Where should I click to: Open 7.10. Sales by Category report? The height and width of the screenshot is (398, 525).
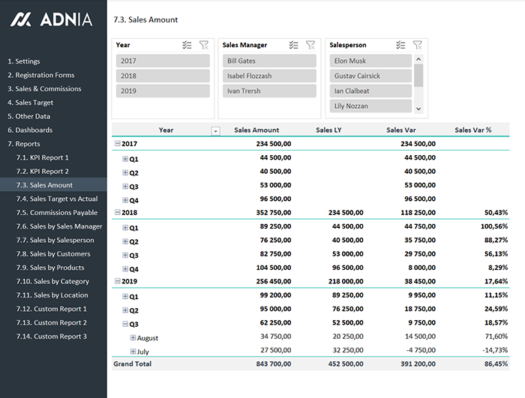pos(52,281)
